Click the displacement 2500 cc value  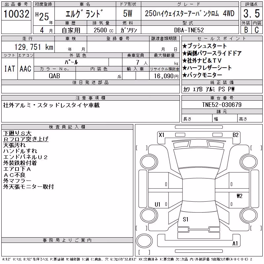coord(104,30)
